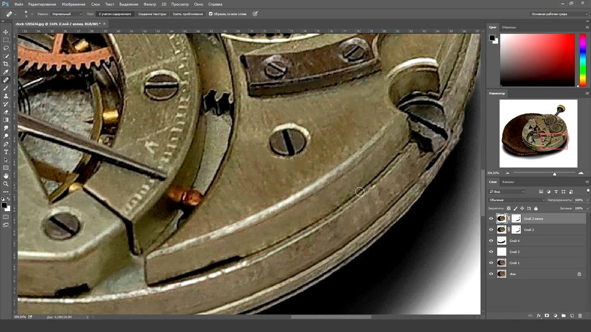
Task: Select the Horizontal Type tool
Action: (6, 152)
